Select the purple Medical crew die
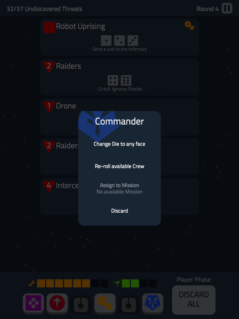This screenshot has height=319, width=239. (33, 303)
